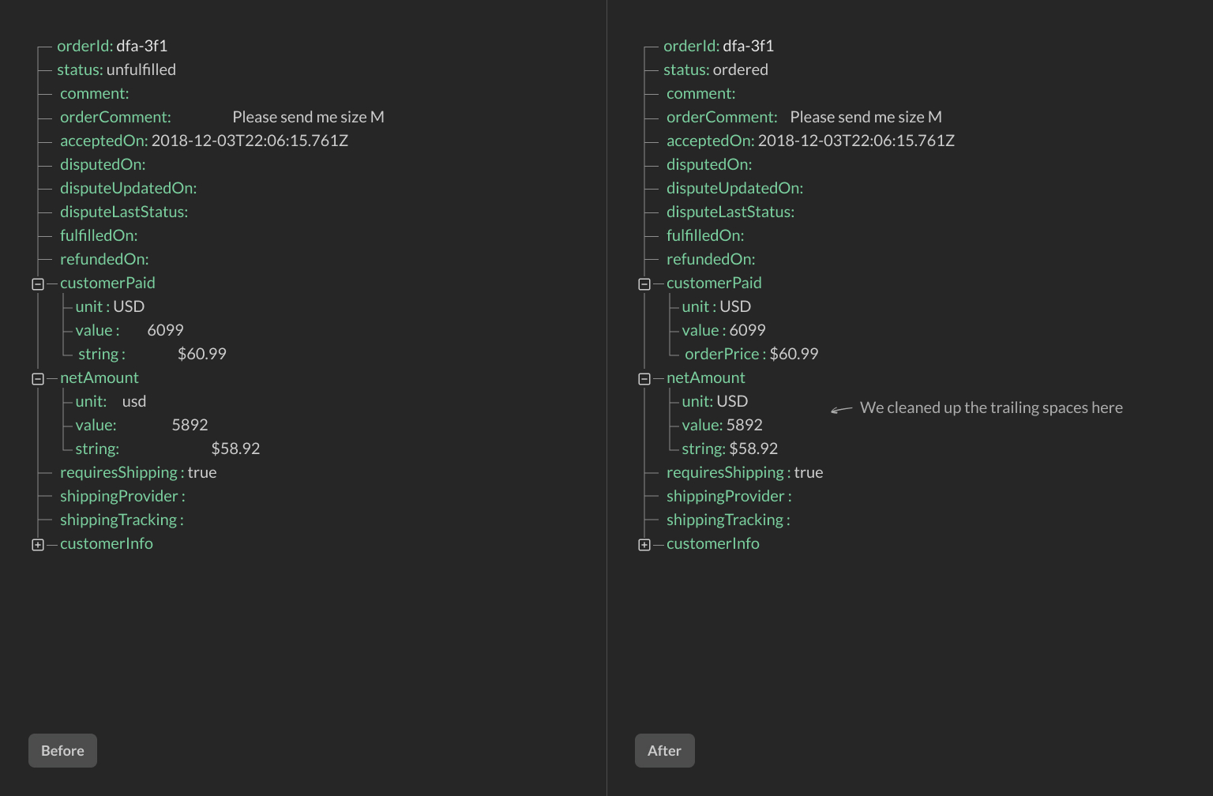Expand customerInfo in the After tree

pos(644,544)
